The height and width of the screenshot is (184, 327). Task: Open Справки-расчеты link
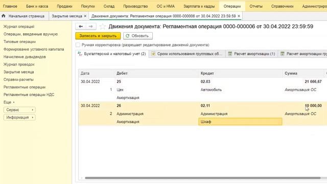tap(18, 80)
